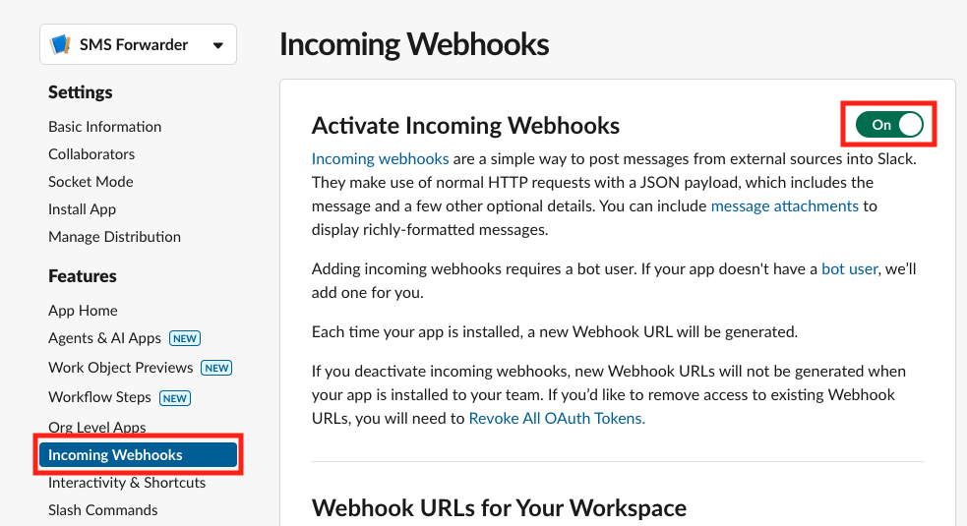Go to Collaborators page
Screen dimensions: 967x526
(x=91, y=154)
